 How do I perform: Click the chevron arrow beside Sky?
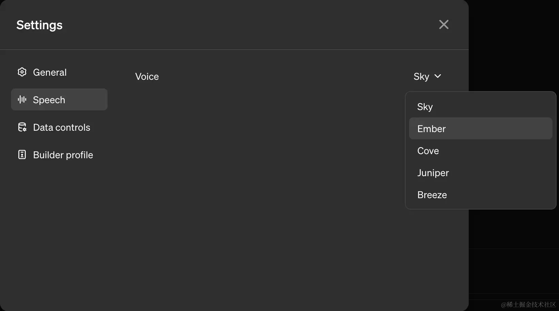point(438,76)
